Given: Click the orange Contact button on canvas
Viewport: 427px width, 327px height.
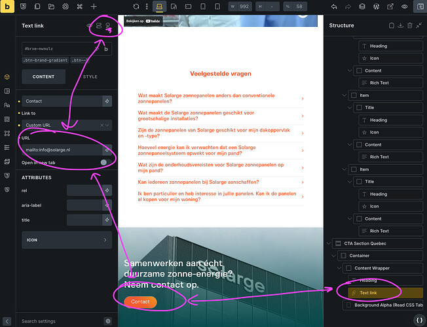Looking at the screenshot, I should [140, 301].
